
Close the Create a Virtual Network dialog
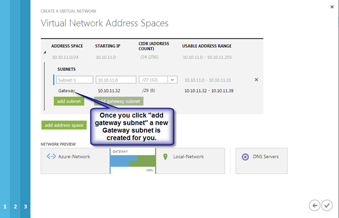click(x=332, y=7)
